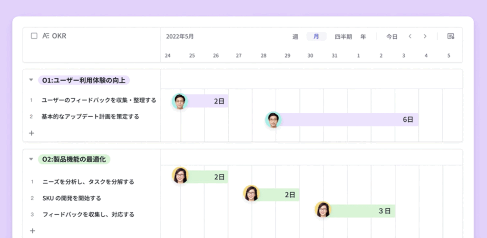The width and height of the screenshot is (487, 238).
Task: Go to next period with right arrow
Action: (425, 37)
